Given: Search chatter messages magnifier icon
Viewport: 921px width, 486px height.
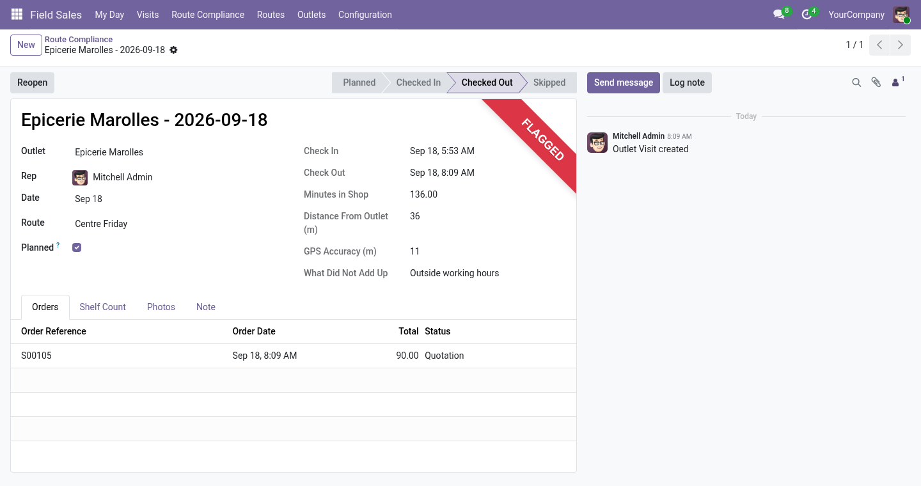Looking at the screenshot, I should click(x=856, y=82).
